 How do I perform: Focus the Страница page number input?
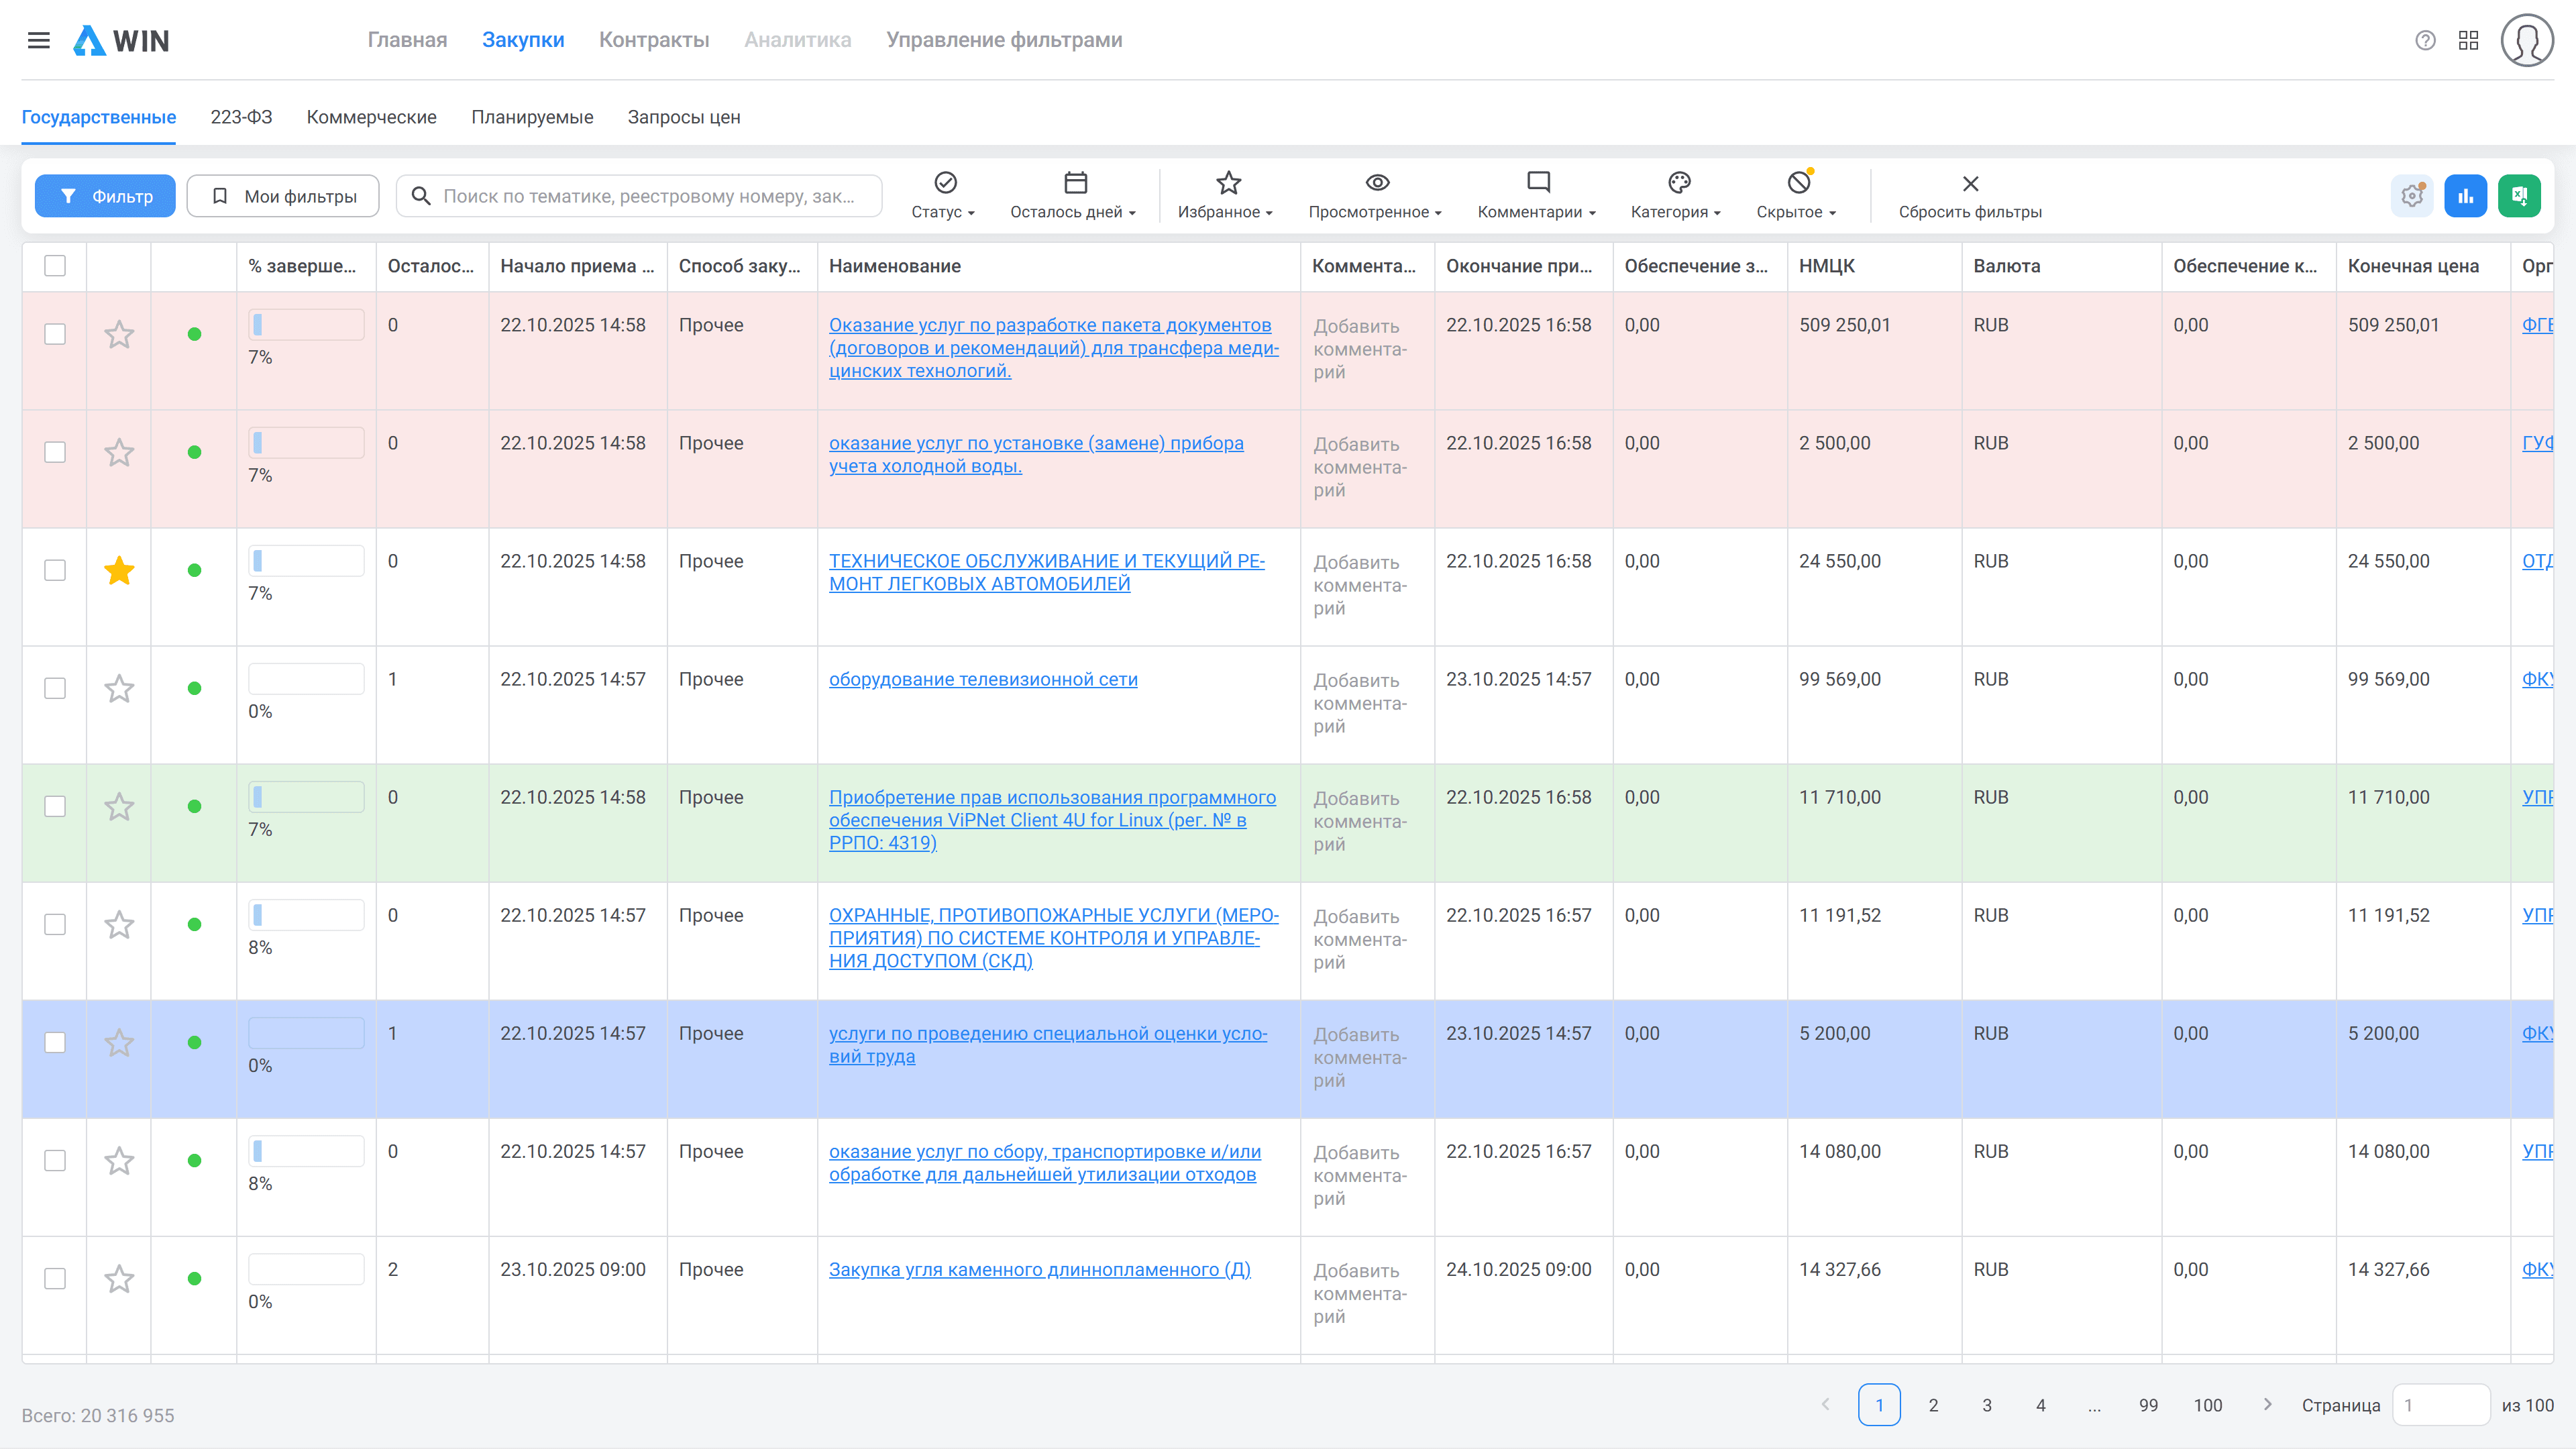click(2440, 1405)
